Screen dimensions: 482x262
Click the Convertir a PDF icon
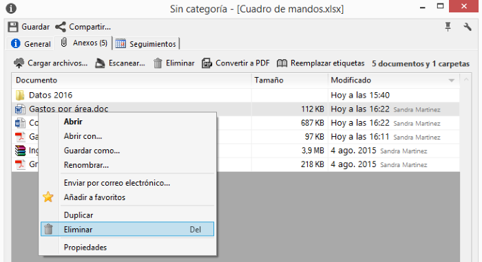coord(207,63)
